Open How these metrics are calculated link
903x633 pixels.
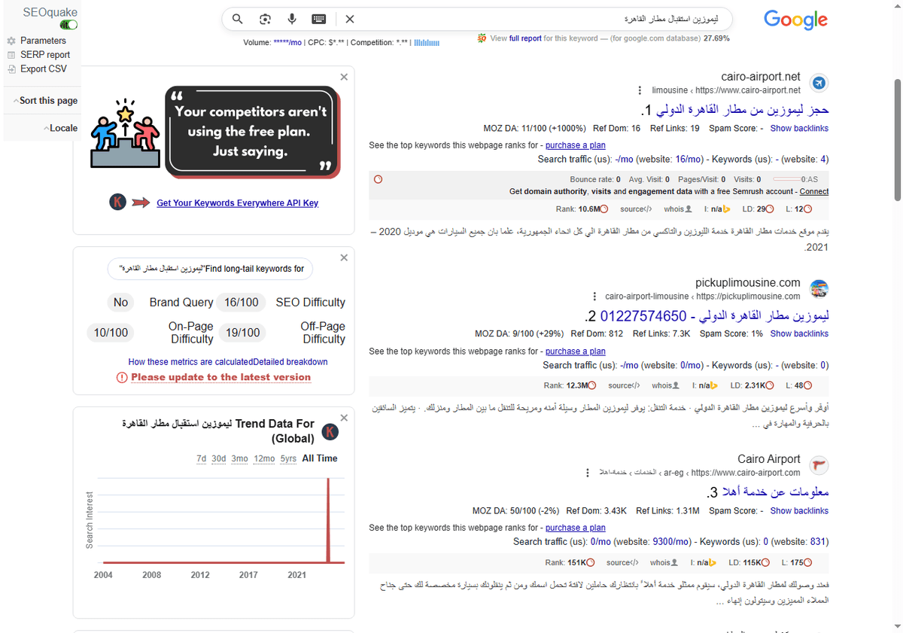click(190, 362)
